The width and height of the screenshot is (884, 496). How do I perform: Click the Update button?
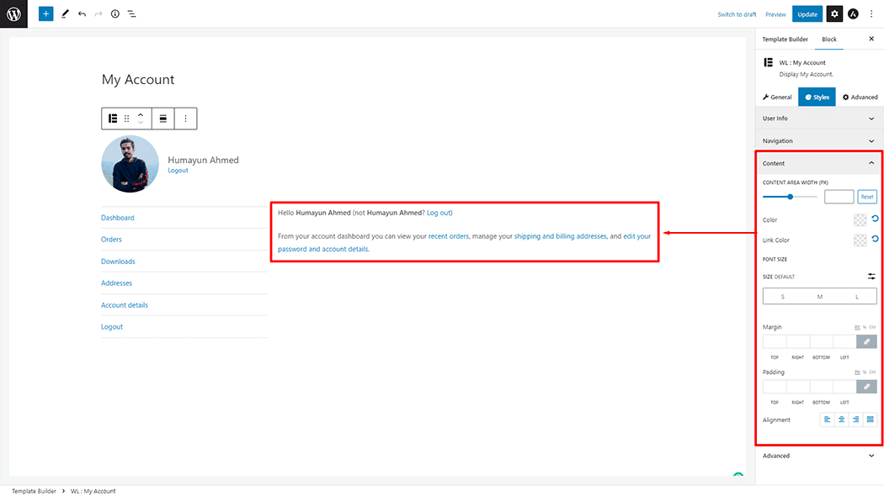807,14
